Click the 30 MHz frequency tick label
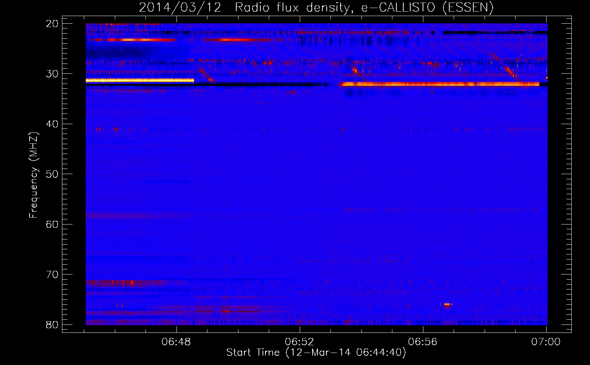The height and width of the screenshot is (365, 590). (x=52, y=74)
